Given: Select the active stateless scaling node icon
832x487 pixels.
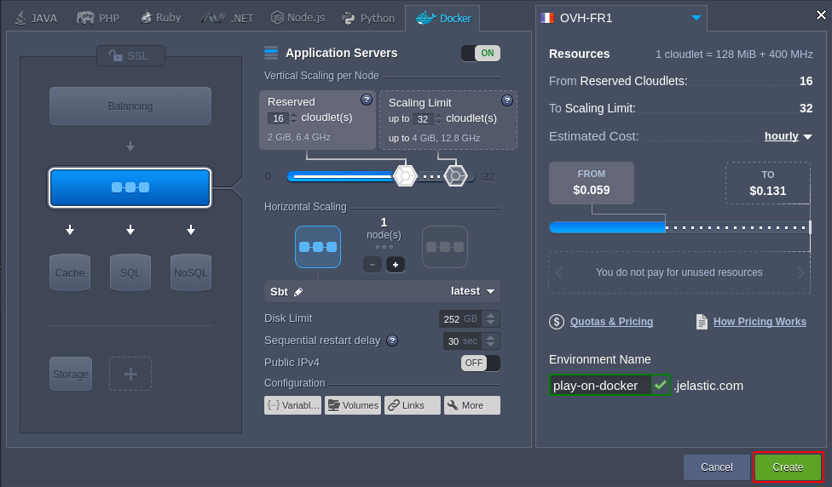Looking at the screenshot, I should (318, 247).
